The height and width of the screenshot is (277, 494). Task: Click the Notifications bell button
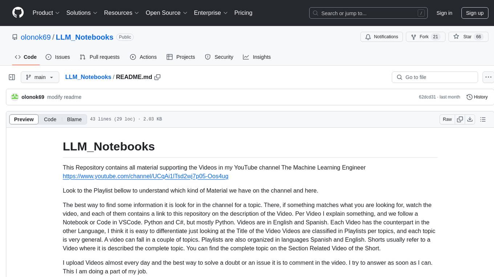coord(382,37)
